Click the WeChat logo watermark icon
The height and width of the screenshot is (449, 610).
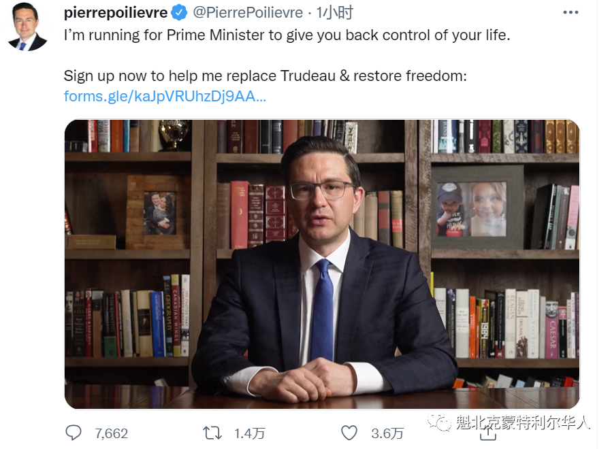tap(439, 422)
